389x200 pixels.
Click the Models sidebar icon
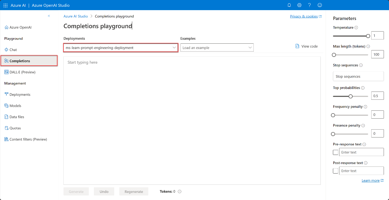tap(6, 106)
